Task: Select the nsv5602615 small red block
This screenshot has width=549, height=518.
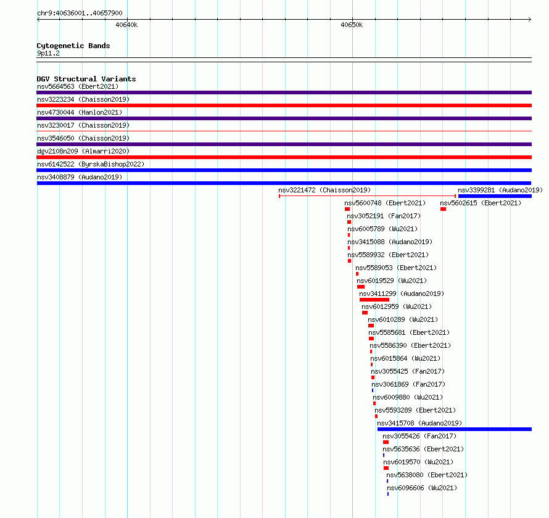Action: point(444,209)
